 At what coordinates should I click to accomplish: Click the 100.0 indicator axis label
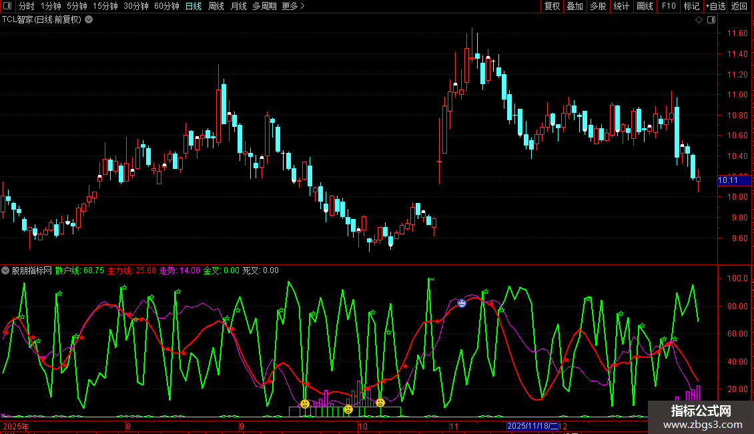pos(737,278)
